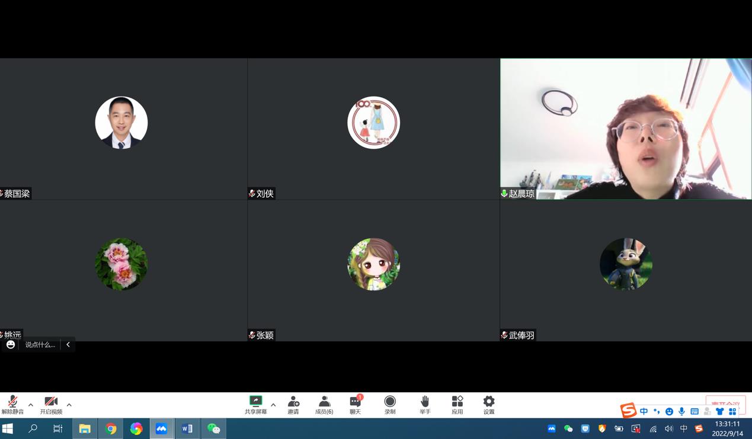The image size is (752, 439).
Task: Start screen sharing via 共享屏幕
Action: pos(256,405)
